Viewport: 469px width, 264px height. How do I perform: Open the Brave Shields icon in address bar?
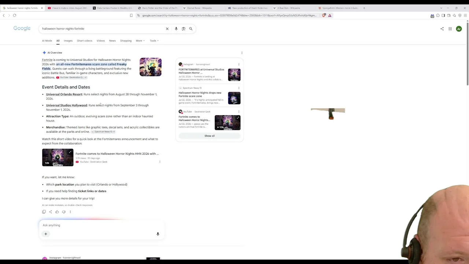pos(324,15)
